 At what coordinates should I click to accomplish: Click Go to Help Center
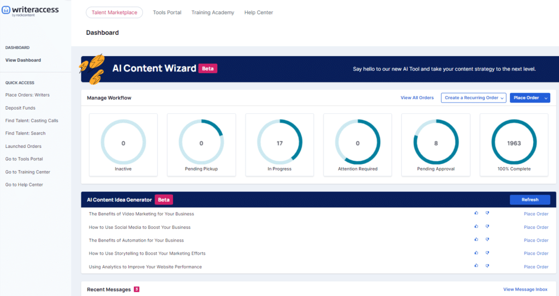coord(24,185)
